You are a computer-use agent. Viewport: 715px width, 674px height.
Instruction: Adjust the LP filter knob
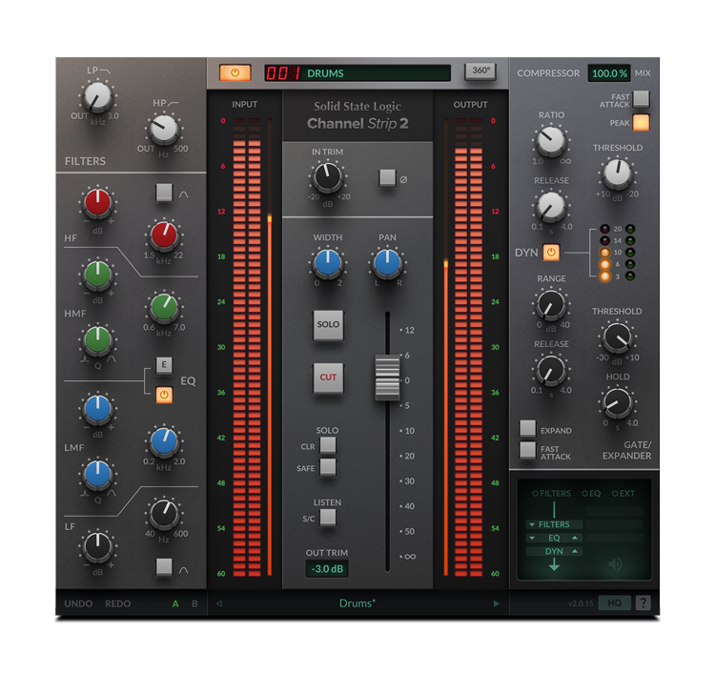[97, 96]
